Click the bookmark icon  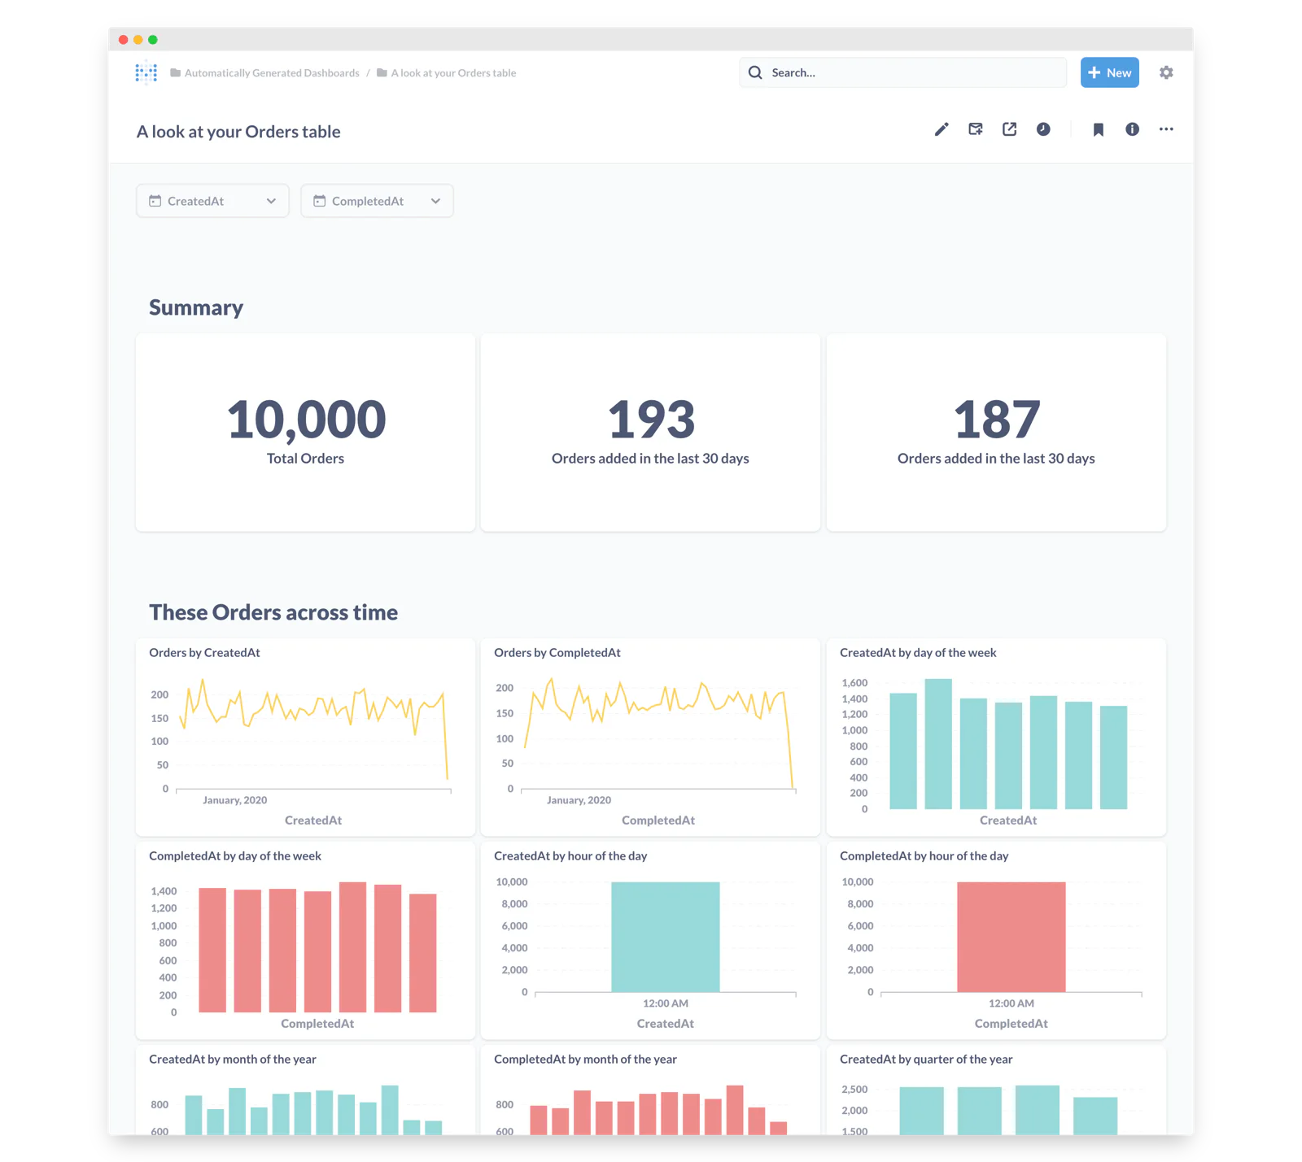click(x=1098, y=129)
